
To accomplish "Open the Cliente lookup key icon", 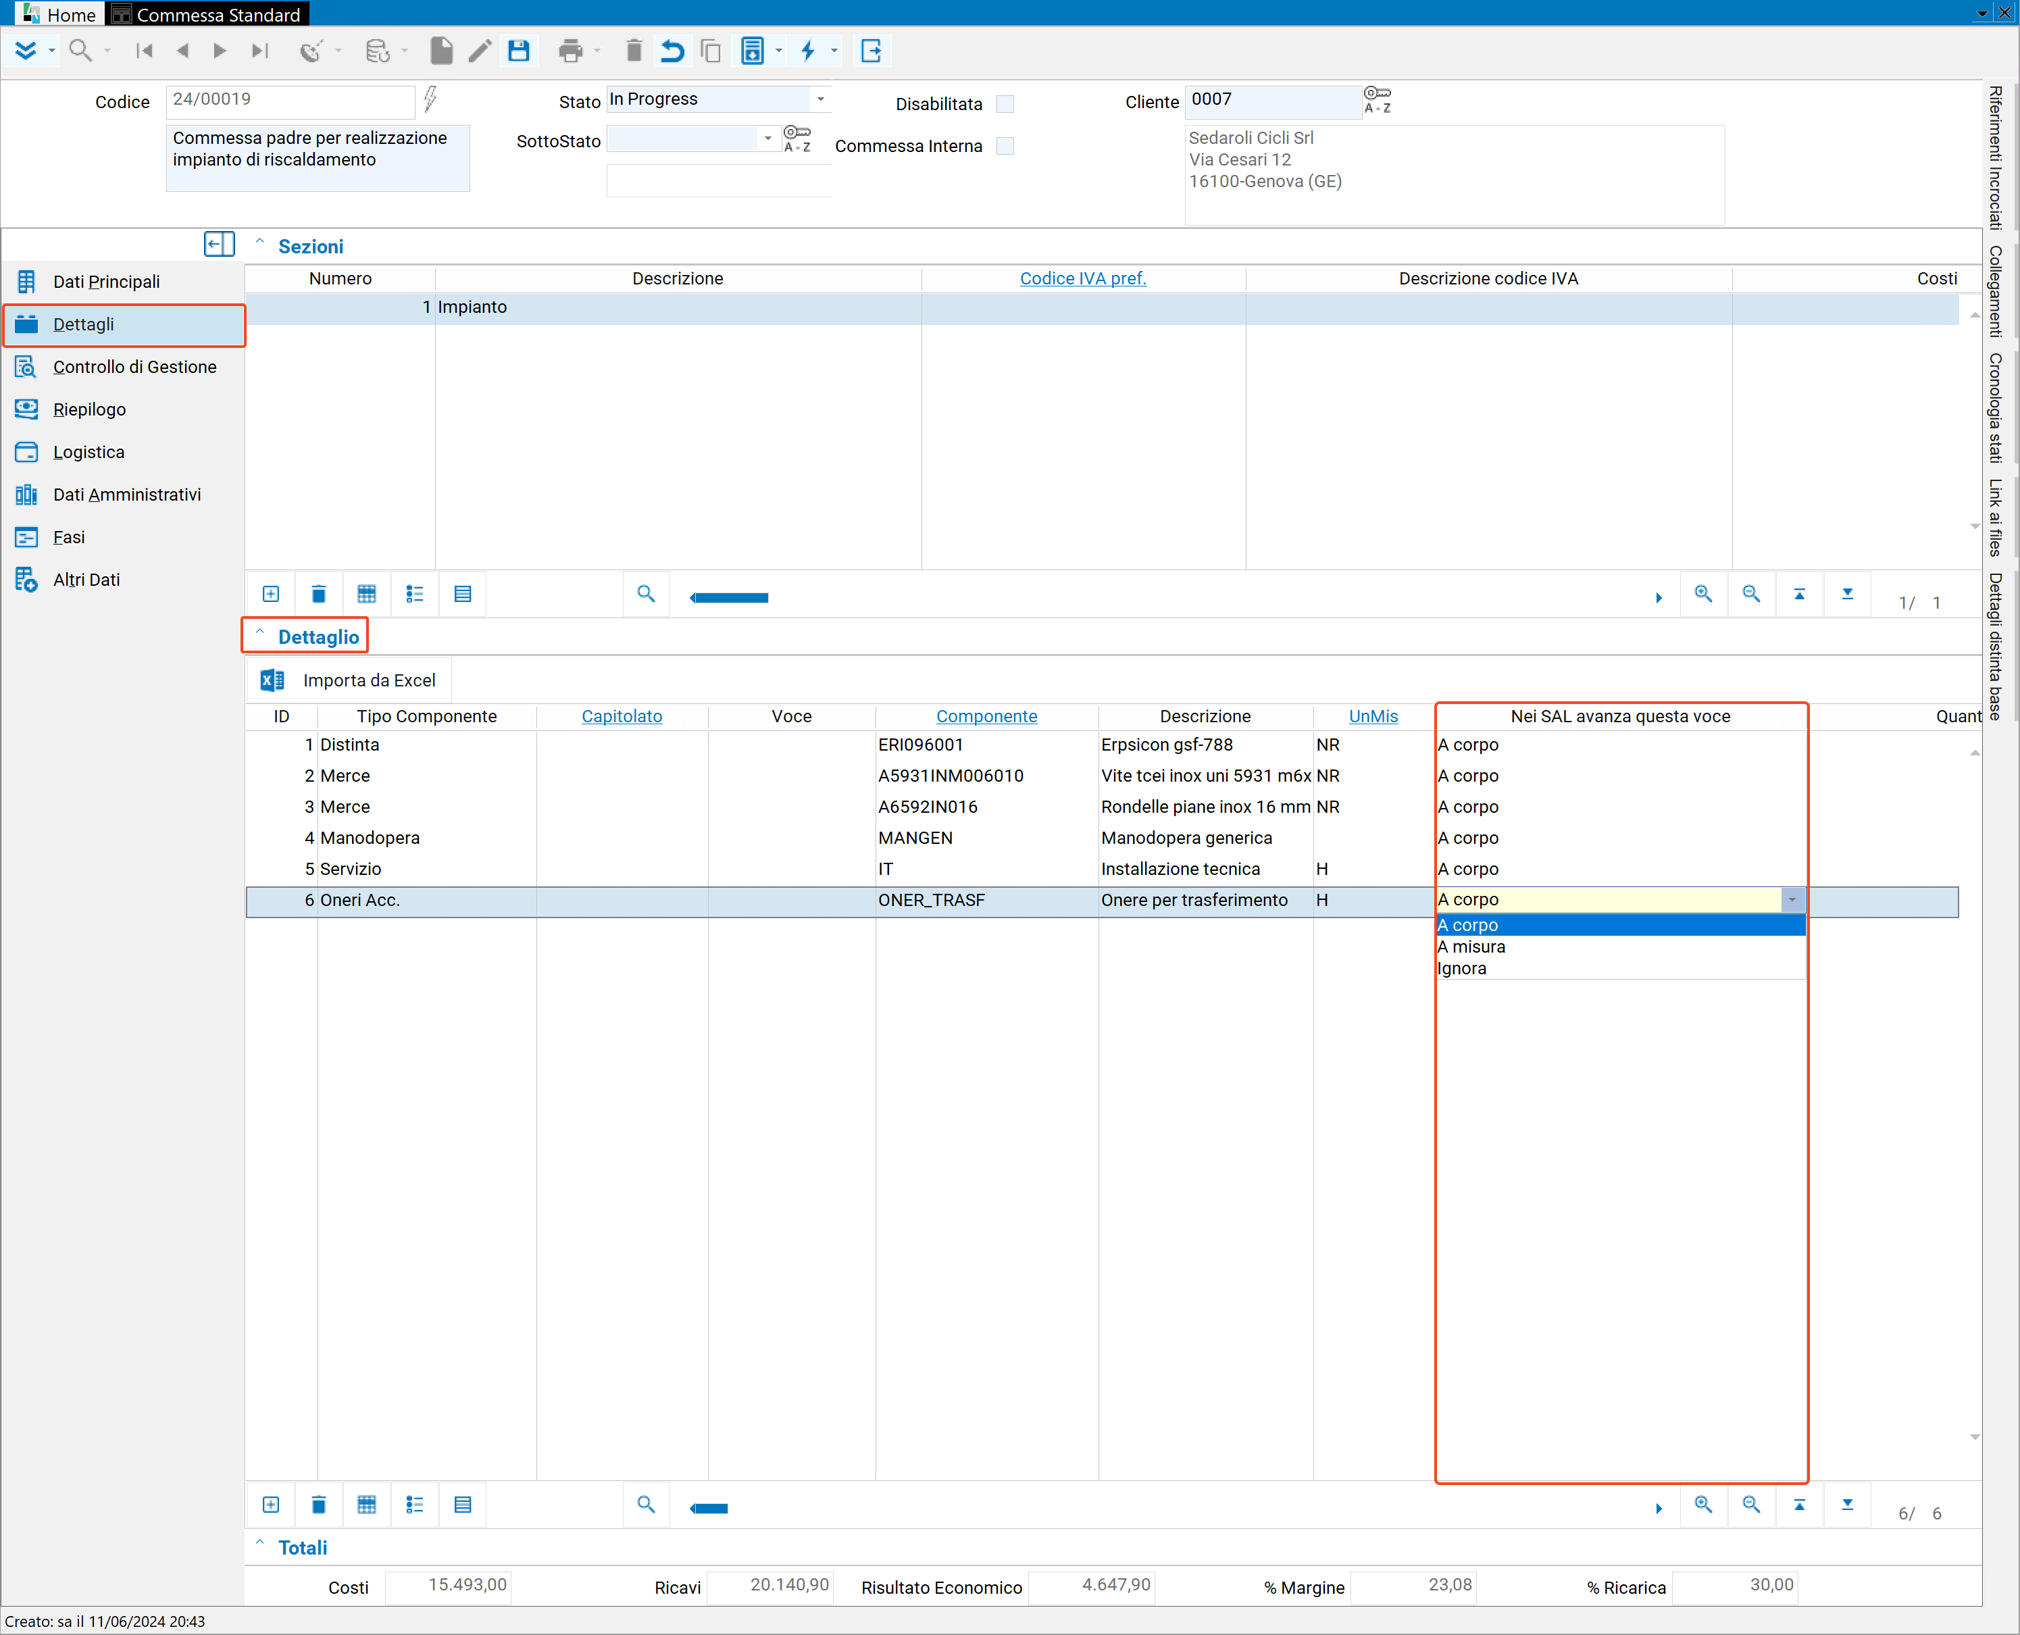I will [1377, 99].
